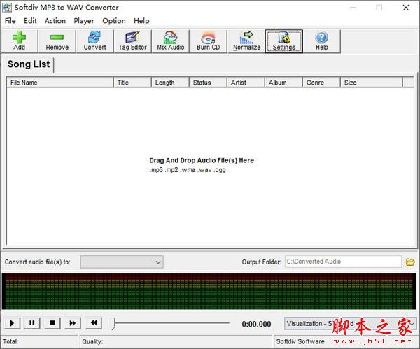Sort by Genre column header
This screenshot has width=420, height=349.
click(321, 83)
